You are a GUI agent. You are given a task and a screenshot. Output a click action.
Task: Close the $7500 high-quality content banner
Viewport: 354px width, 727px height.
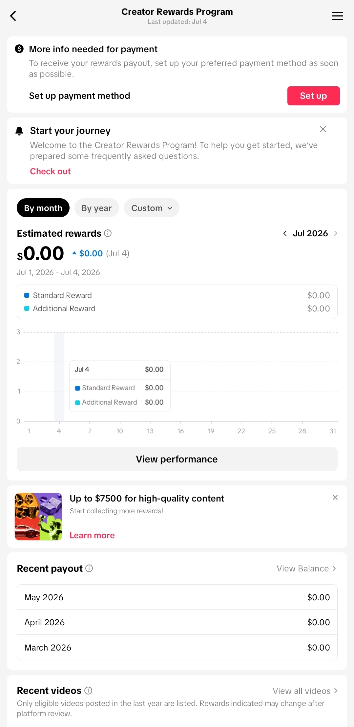335,498
